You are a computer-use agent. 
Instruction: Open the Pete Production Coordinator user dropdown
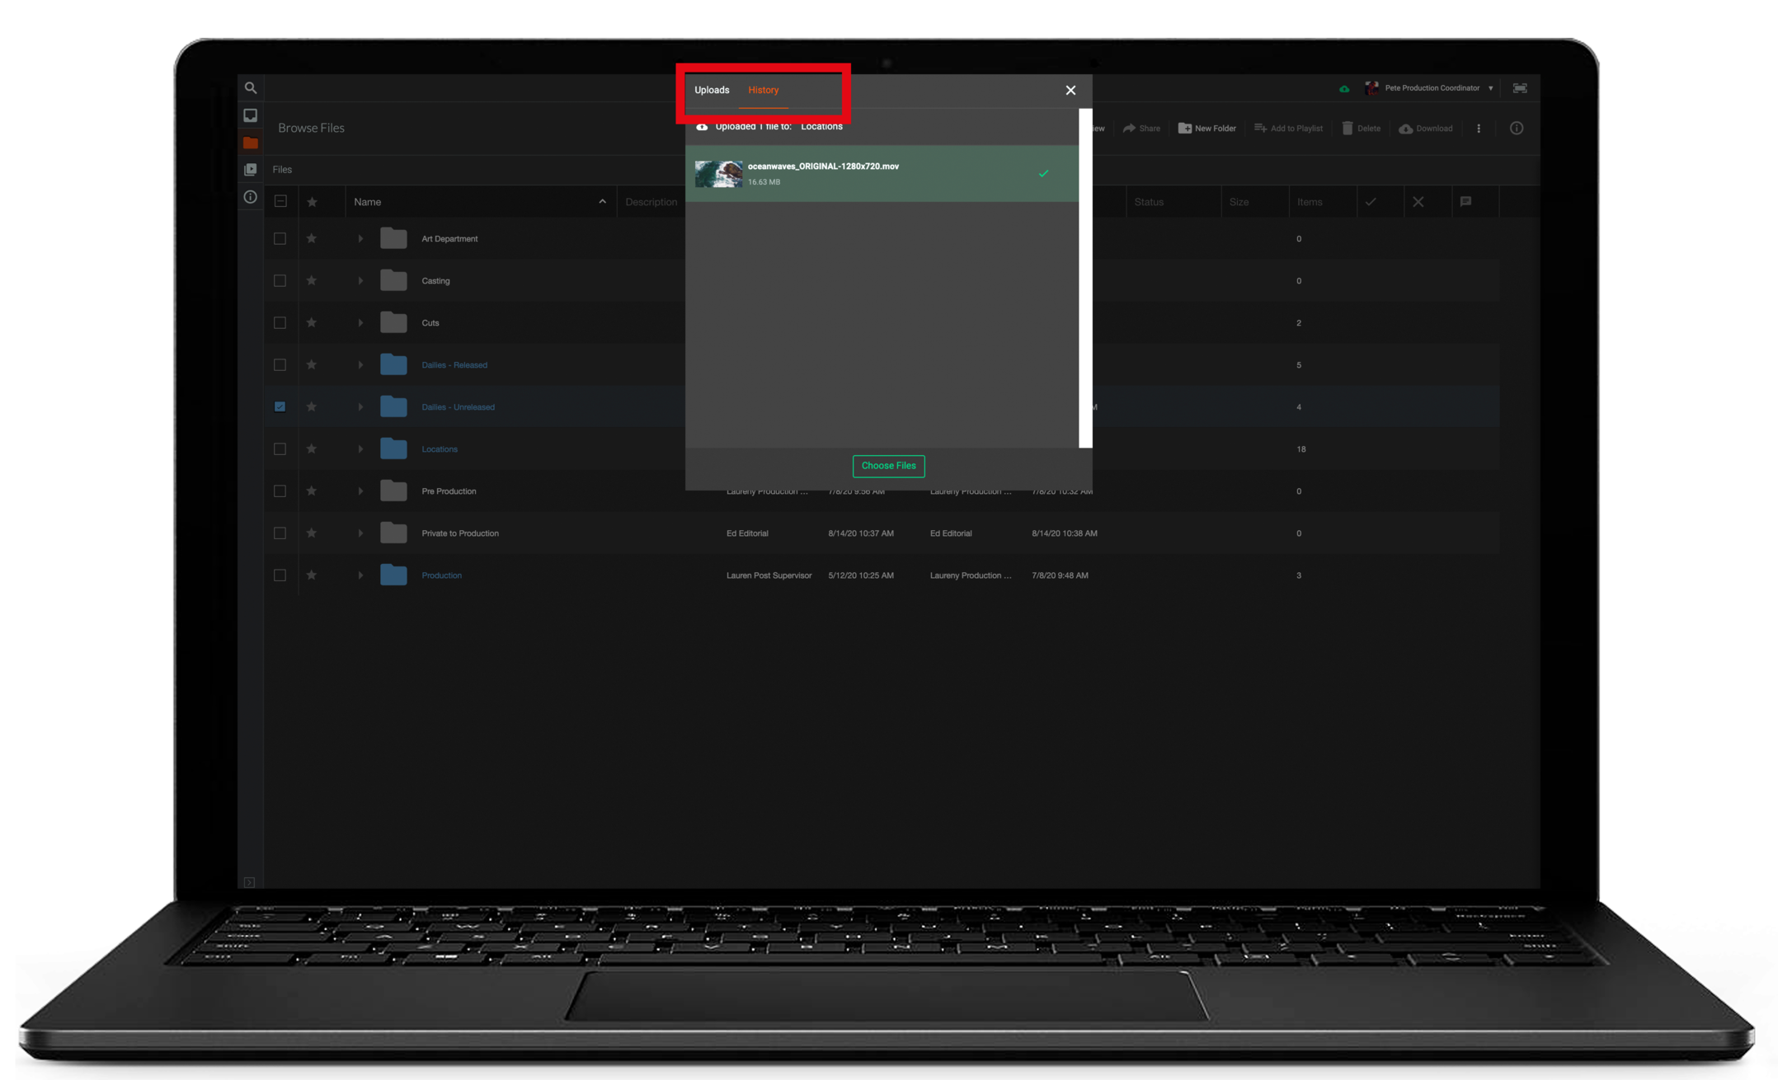pyautogui.click(x=1431, y=88)
